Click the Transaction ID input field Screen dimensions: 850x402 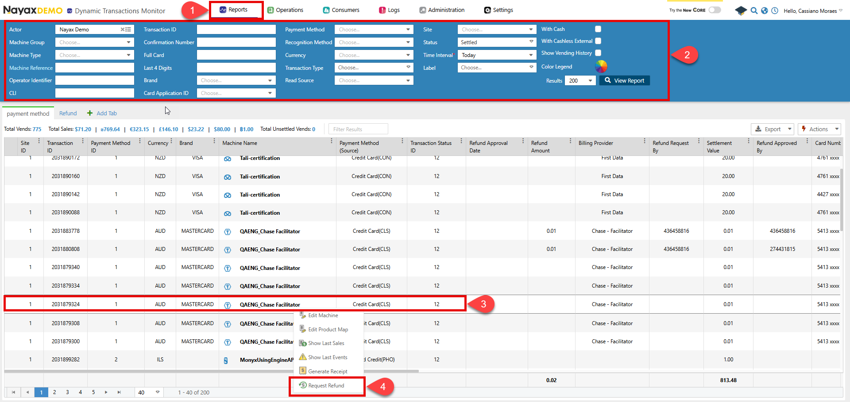pyautogui.click(x=236, y=30)
